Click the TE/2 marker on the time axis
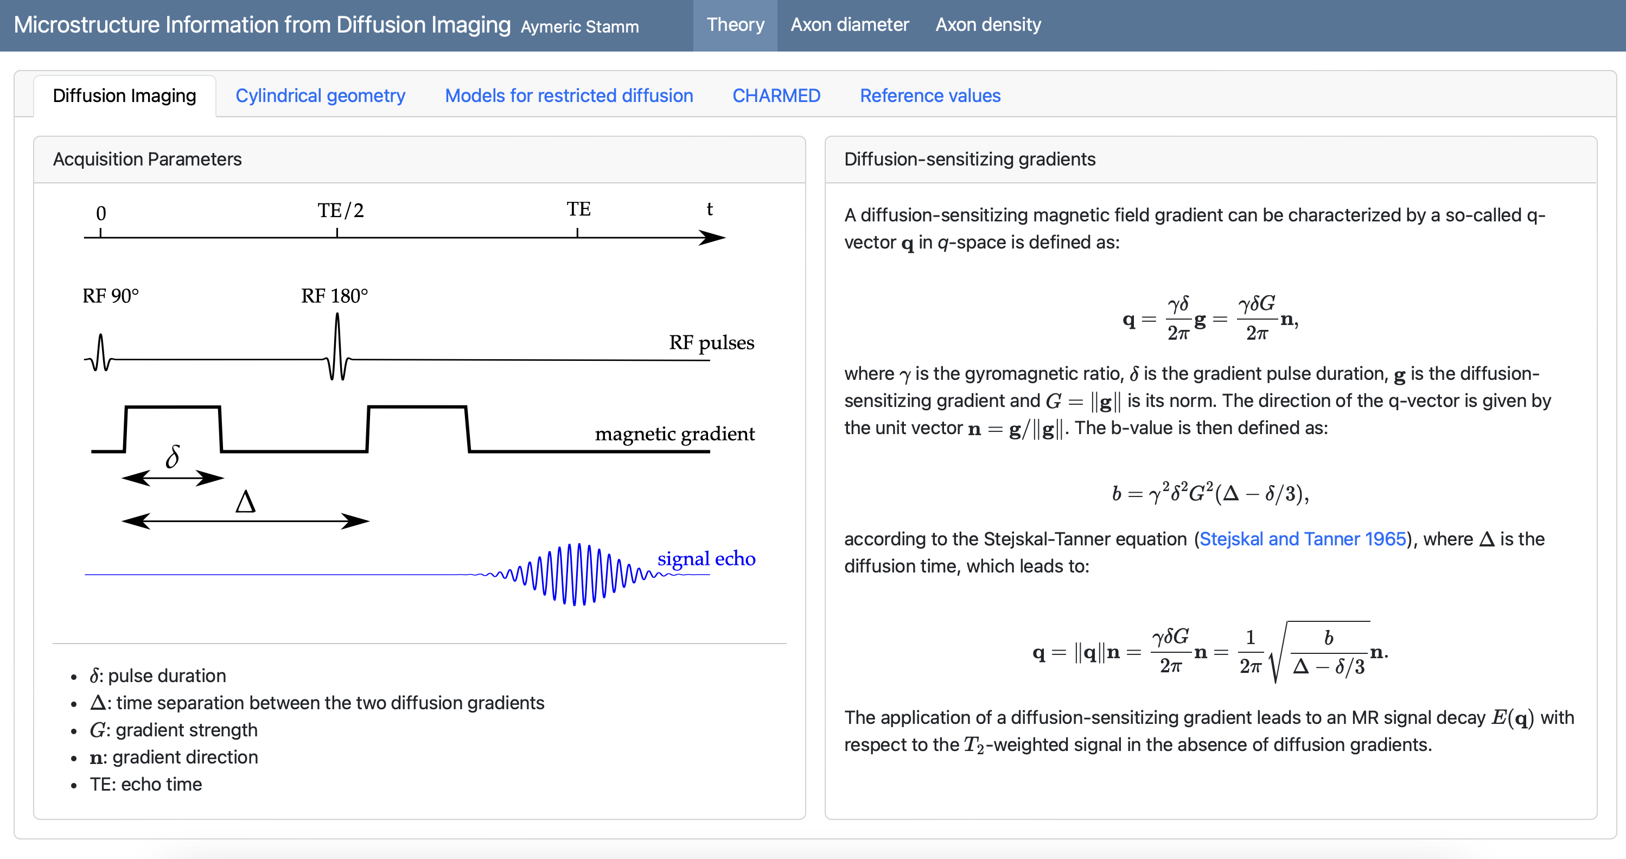The image size is (1626, 859). [340, 211]
